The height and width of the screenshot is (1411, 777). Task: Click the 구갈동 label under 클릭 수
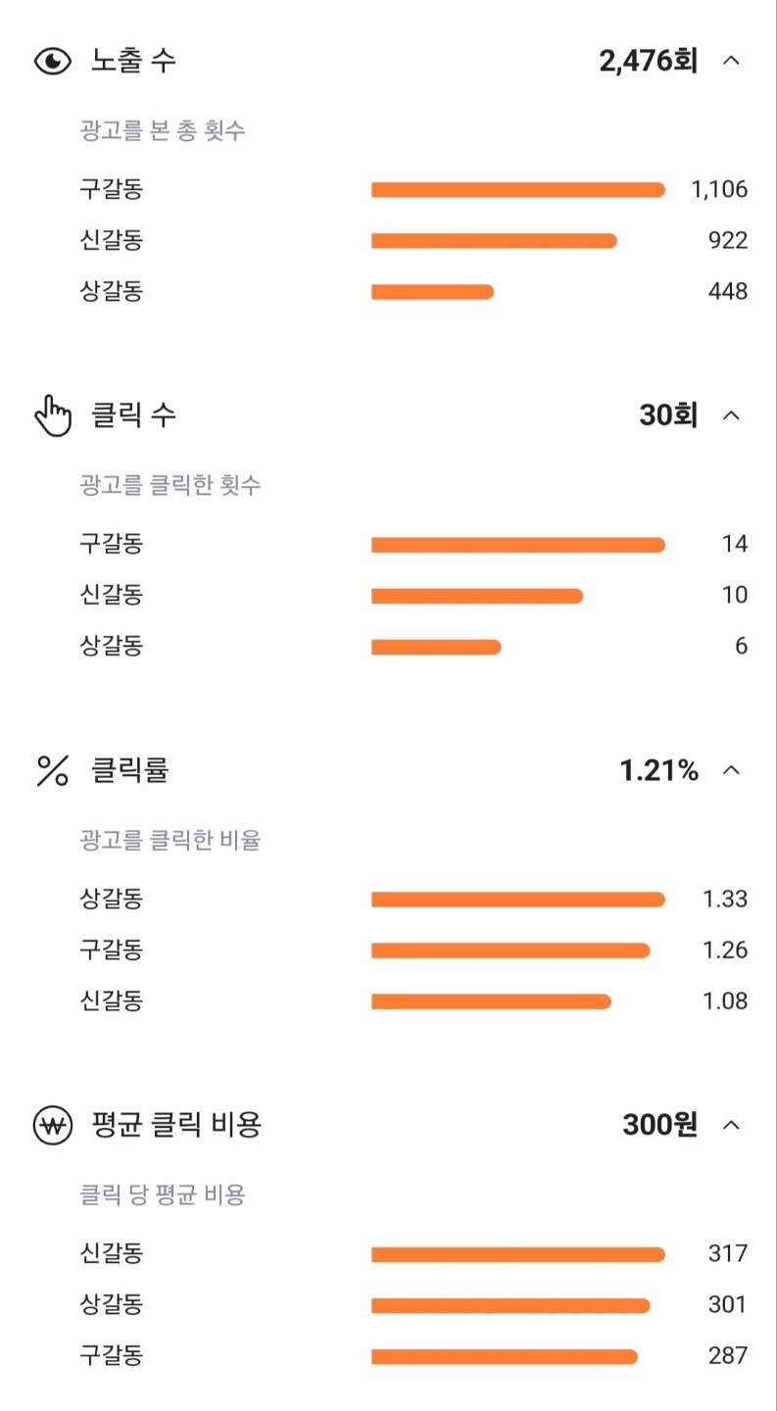pyautogui.click(x=111, y=544)
